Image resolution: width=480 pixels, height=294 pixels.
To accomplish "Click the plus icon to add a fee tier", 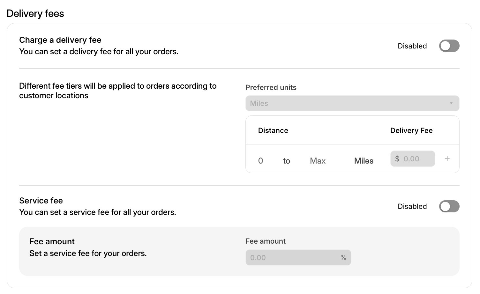I will pyautogui.click(x=447, y=158).
